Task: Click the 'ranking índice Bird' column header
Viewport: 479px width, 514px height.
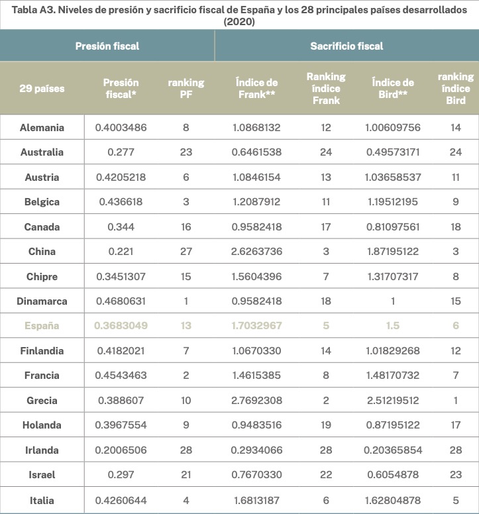Action: point(456,88)
